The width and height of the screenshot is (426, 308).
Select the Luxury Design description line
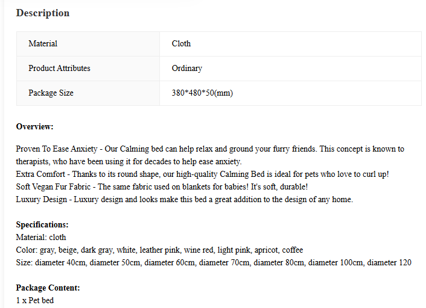pyautogui.click(x=185, y=200)
